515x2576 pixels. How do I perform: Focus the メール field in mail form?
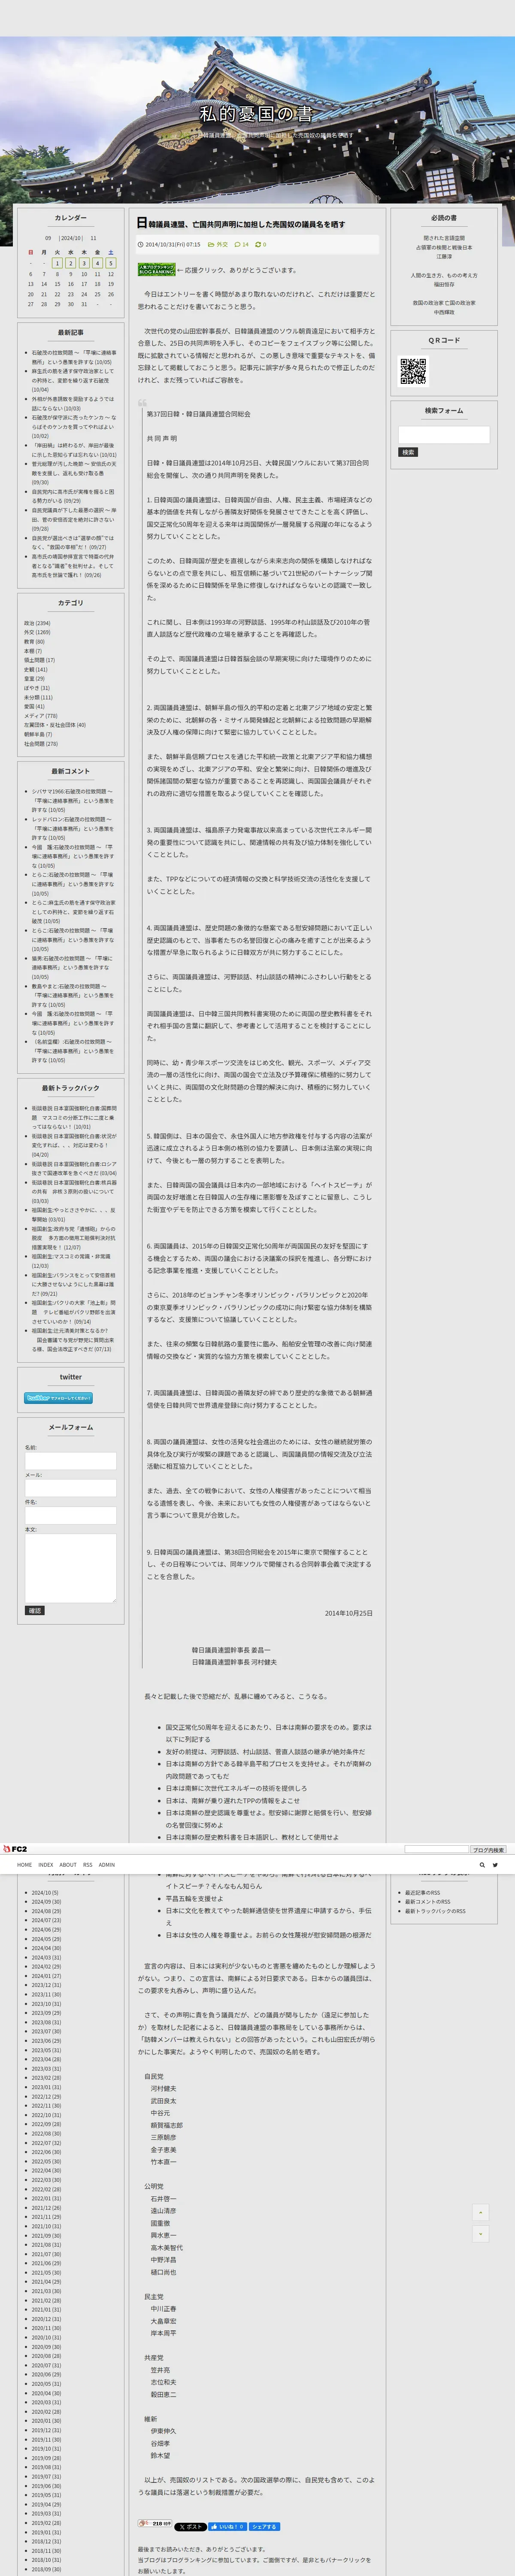pyautogui.click(x=70, y=1488)
